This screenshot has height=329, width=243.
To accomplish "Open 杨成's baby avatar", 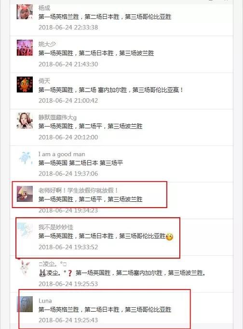I will tap(25, 12).
